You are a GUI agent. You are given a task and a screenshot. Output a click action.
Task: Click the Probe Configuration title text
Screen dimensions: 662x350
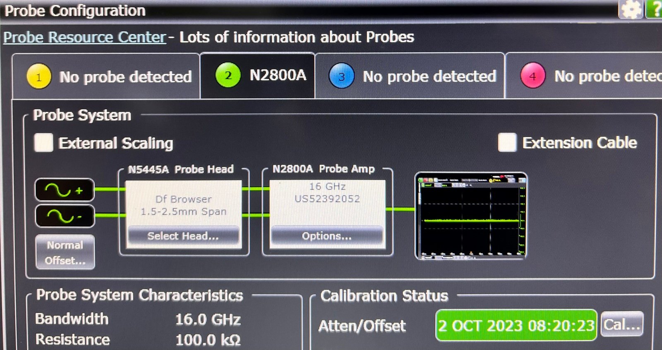coord(75,11)
